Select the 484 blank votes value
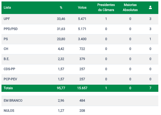The height and width of the screenshot is (115, 161). pyautogui.click(x=82, y=100)
